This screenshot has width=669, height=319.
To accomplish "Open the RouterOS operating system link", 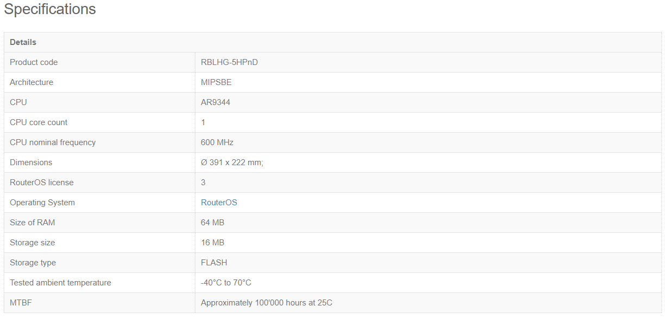I will tap(219, 203).
